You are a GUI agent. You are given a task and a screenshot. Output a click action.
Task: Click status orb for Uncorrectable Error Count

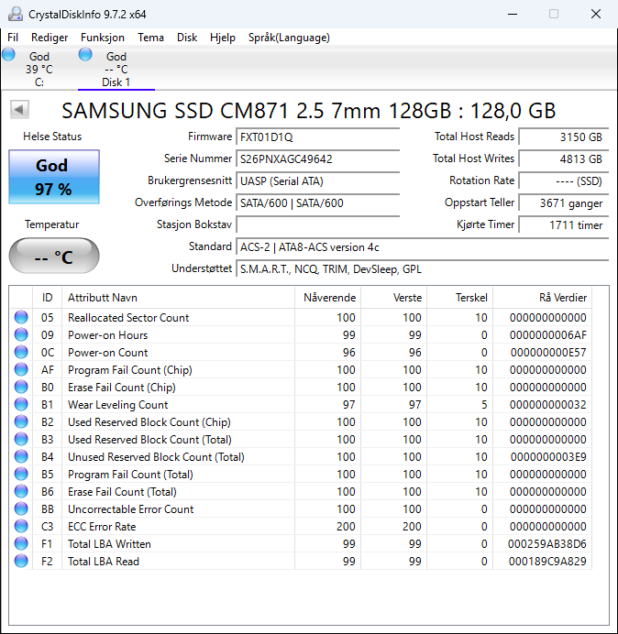coord(21,508)
